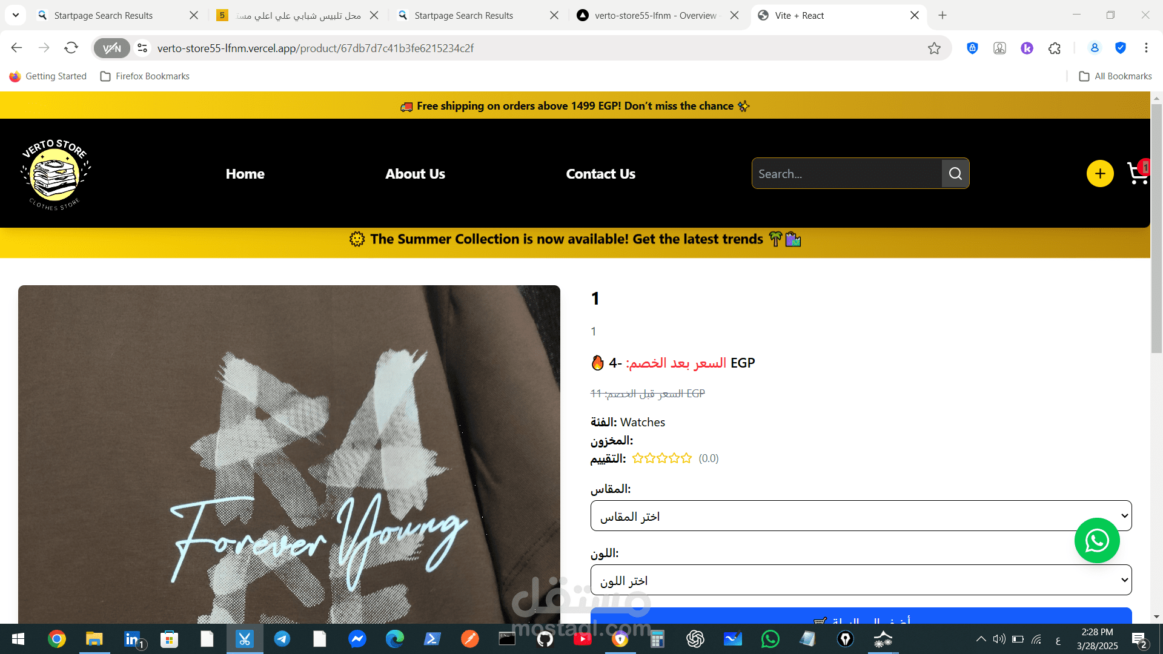Click the Verto Store logo
1163x654 pixels.
(55, 174)
